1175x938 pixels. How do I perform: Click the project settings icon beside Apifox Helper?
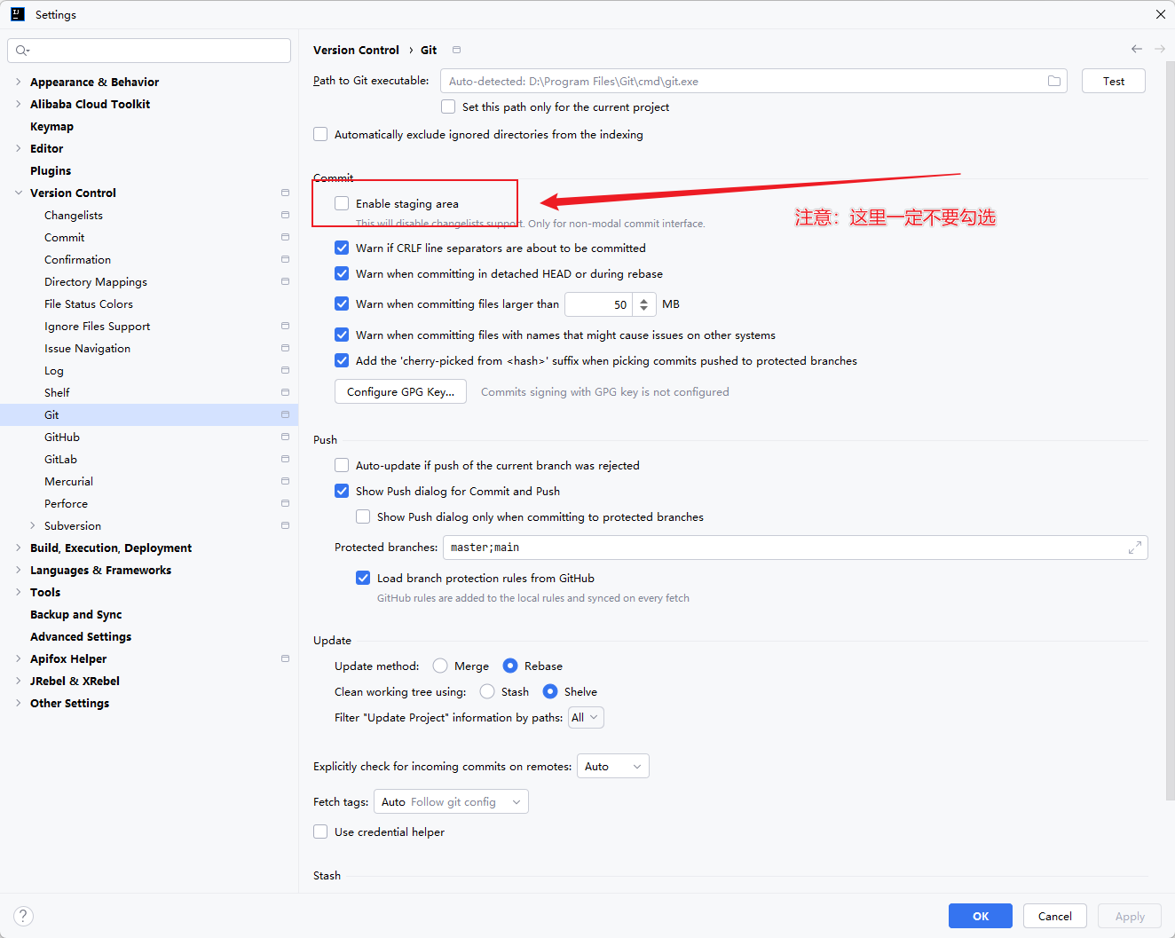click(x=285, y=658)
